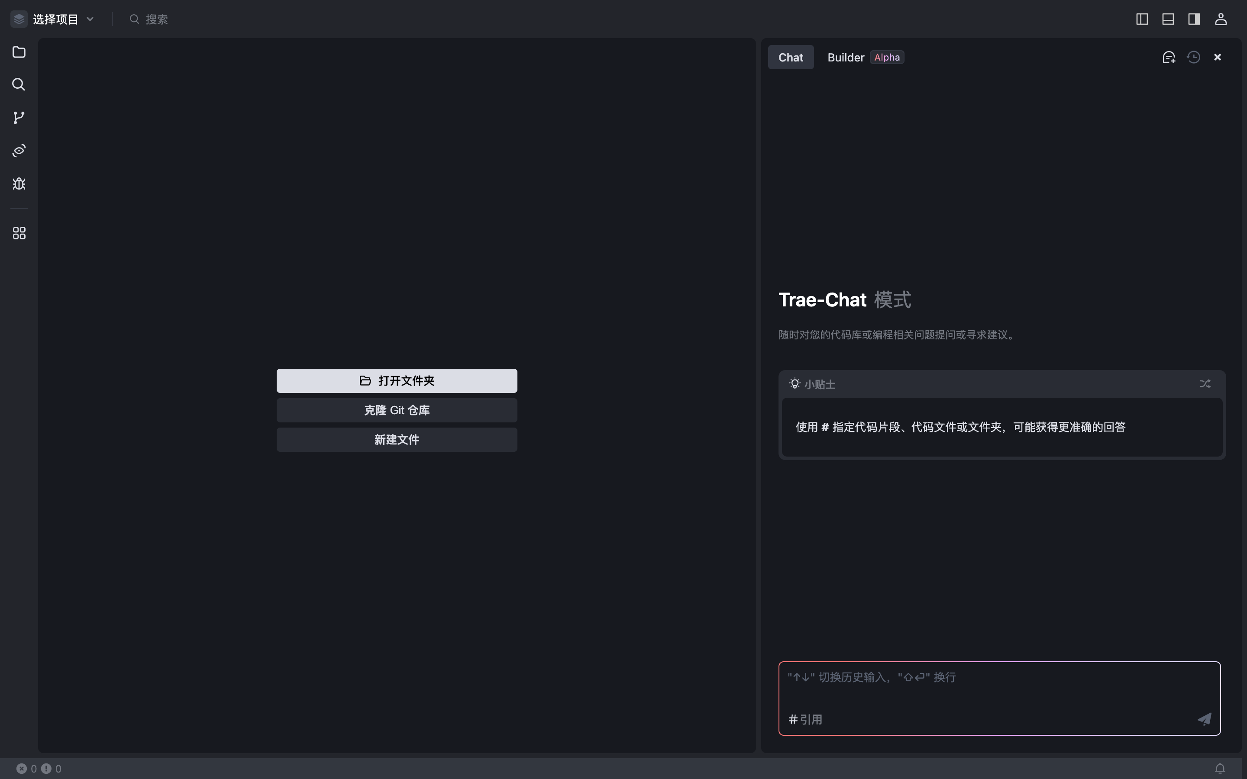Open the Explorer folder icon in sidebar
This screenshot has width=1247, height=779.
(19, 52)
